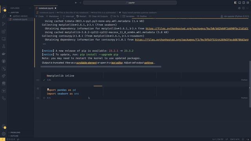This screenshot has height=141, width=251.
Task: Follow the contourpy pythonhosted URL link
Action: click(x=192, y=40)
